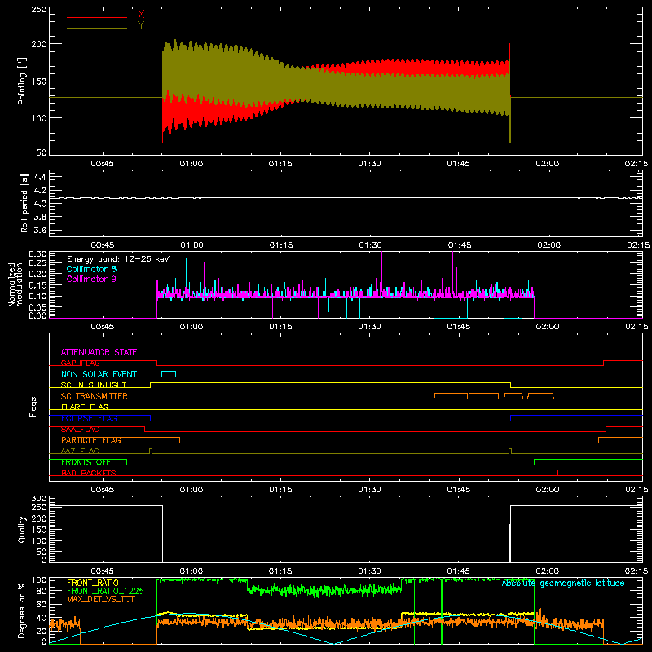The width and height of the screenshot is (652, 652).
Task: Click the 'FLARE_FLAG' label
Action: pyautogui.click(x=85, y=407)
